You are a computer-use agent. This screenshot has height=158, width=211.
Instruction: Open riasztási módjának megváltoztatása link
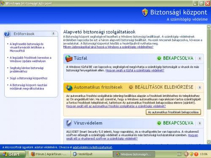coord(29,87)
